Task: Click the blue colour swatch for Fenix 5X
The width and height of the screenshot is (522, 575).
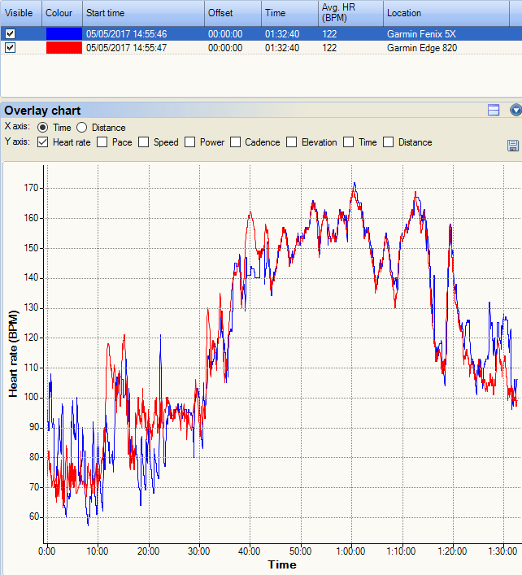Action: (x=63, y=34)
